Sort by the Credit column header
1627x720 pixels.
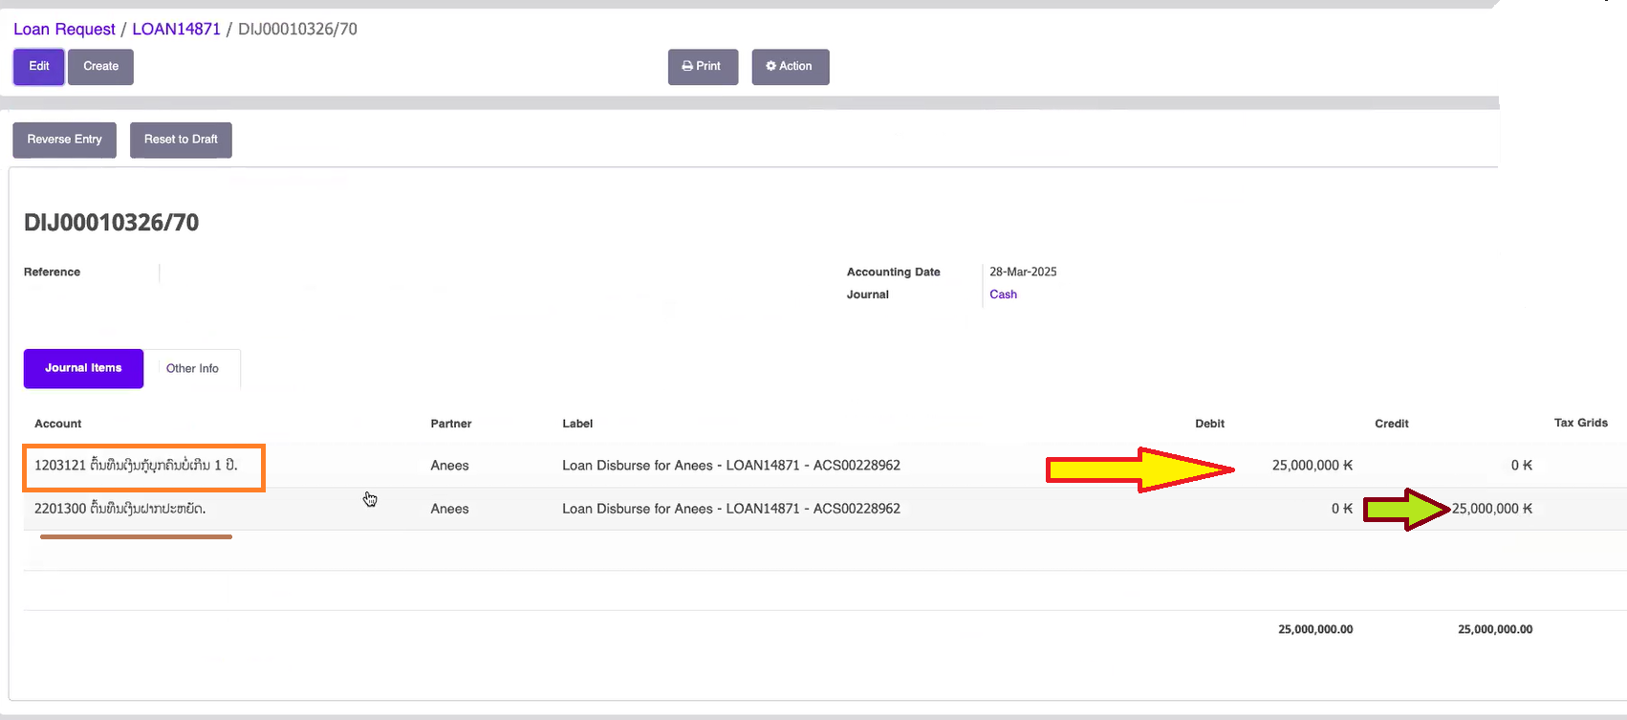click(1391, 424)
